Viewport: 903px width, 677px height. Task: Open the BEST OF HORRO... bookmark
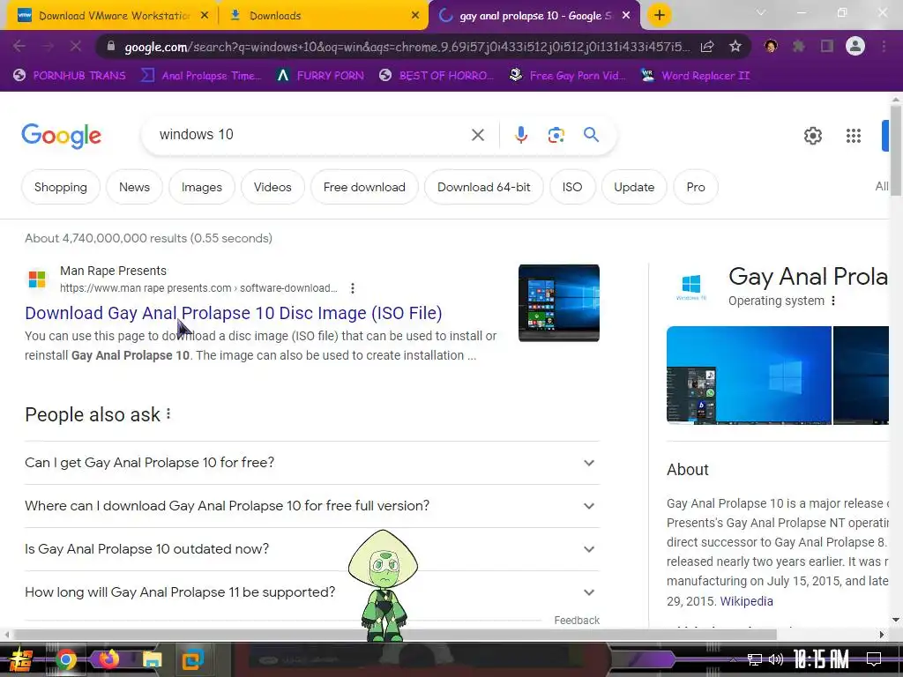coord(437,76)
